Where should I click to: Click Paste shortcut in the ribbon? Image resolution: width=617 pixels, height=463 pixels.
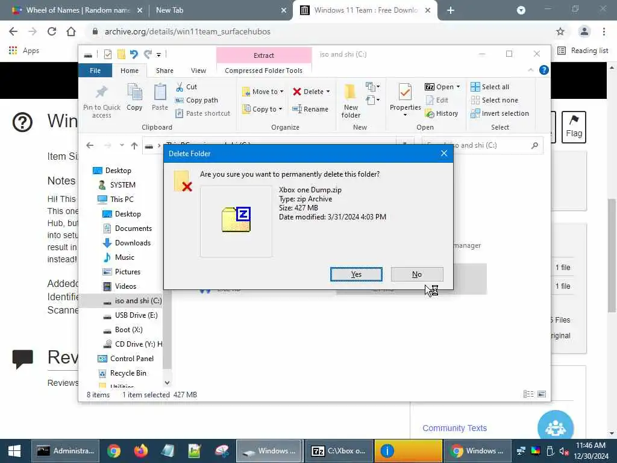point(202,113)
